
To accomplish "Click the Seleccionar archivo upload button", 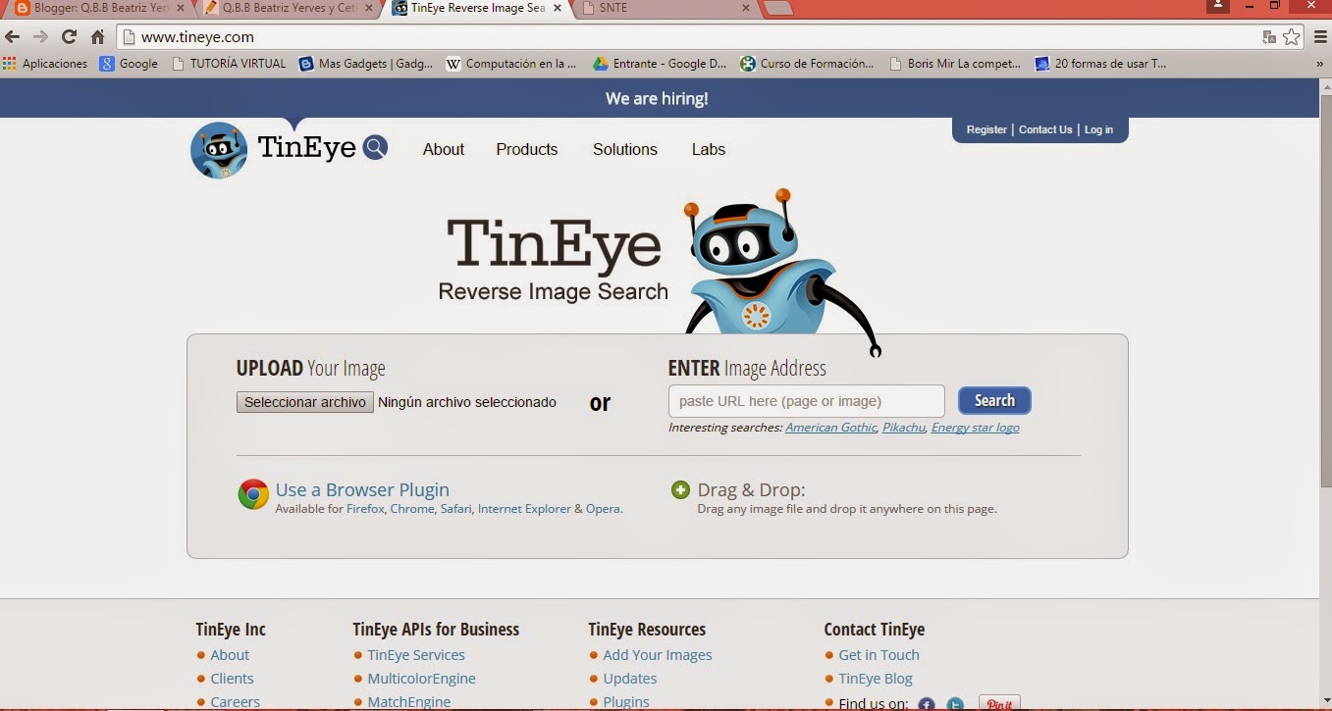I will 305,402.
